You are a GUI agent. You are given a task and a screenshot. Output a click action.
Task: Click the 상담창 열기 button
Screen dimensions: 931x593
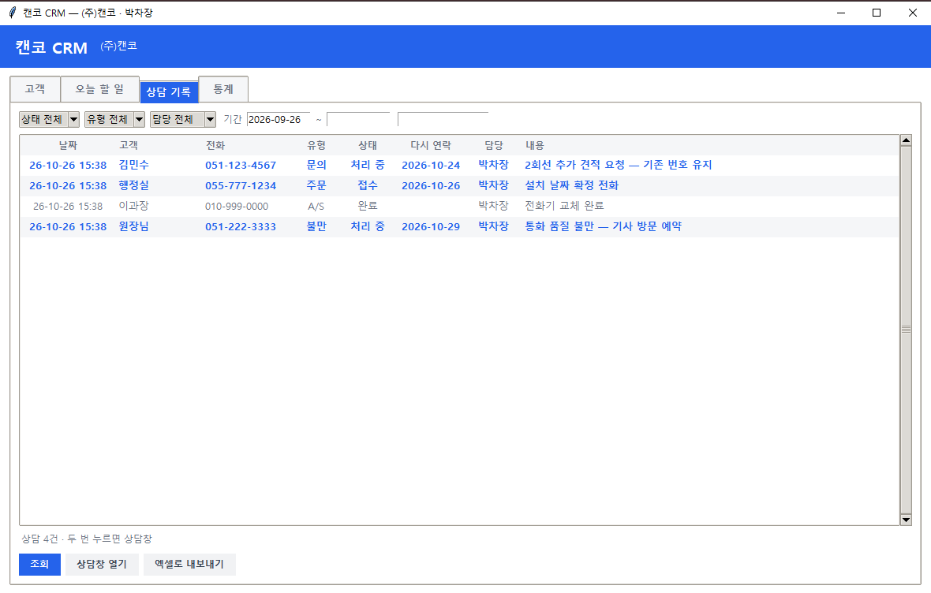(x=102, y=564)
